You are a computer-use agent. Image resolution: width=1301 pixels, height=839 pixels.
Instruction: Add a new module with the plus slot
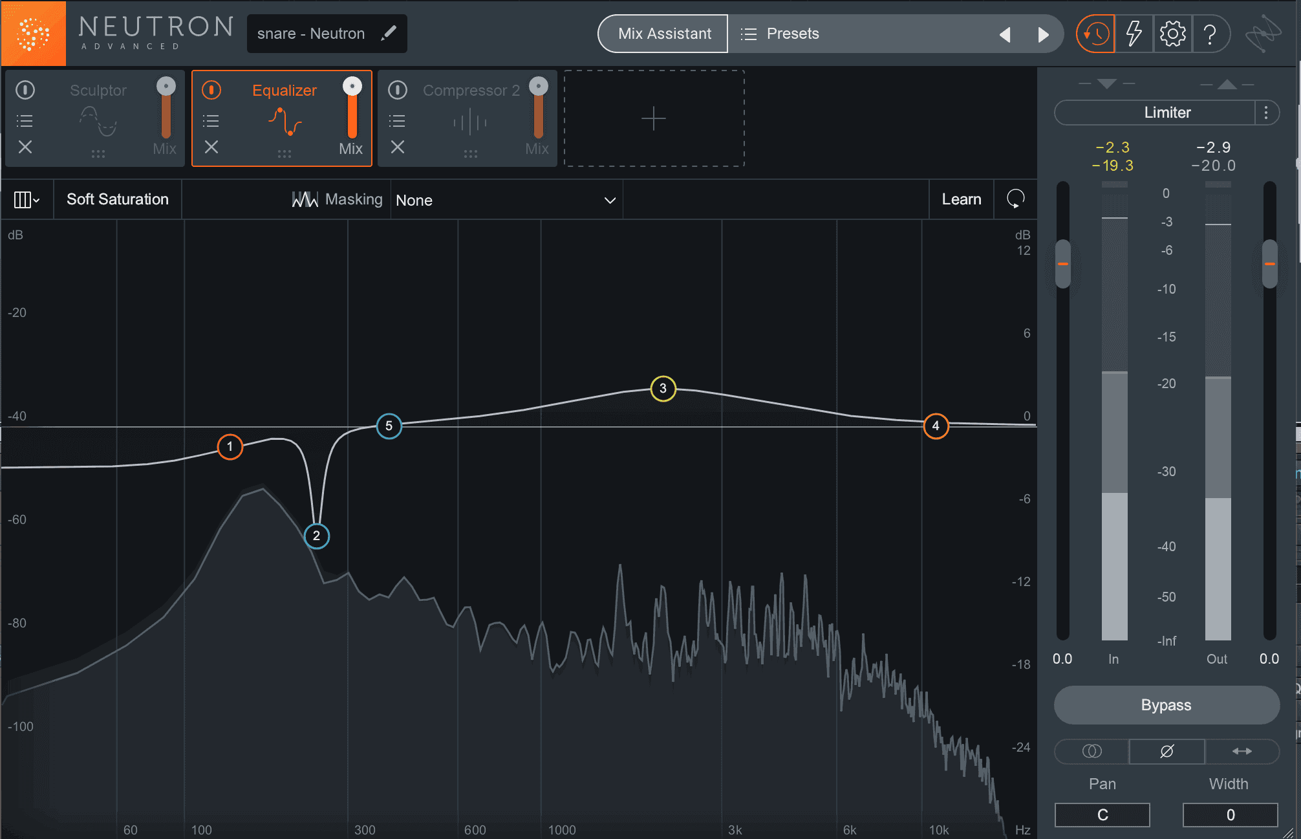pyautogui.click(x=654, y=118)
